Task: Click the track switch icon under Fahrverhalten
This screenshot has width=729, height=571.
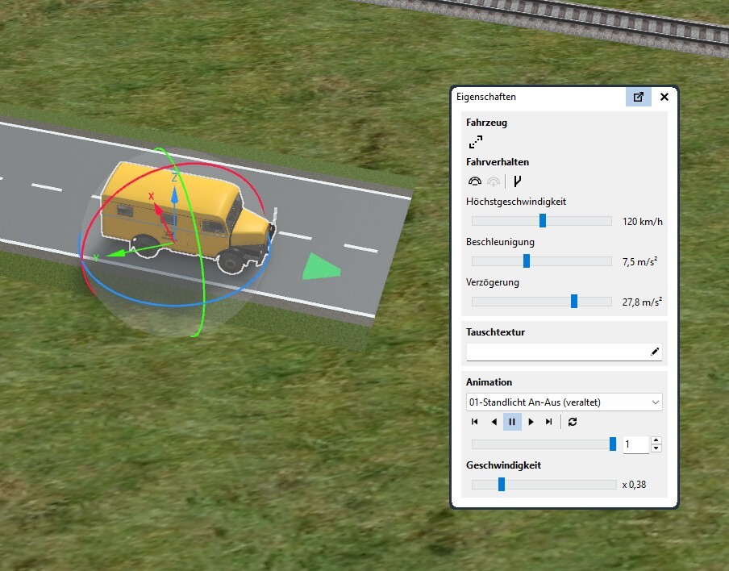Action: click(517, 181)
